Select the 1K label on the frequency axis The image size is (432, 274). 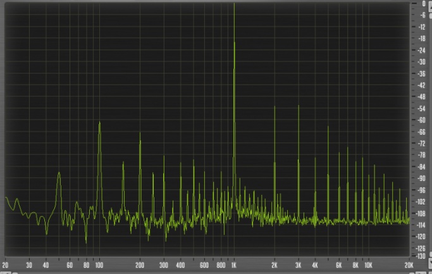234,266
